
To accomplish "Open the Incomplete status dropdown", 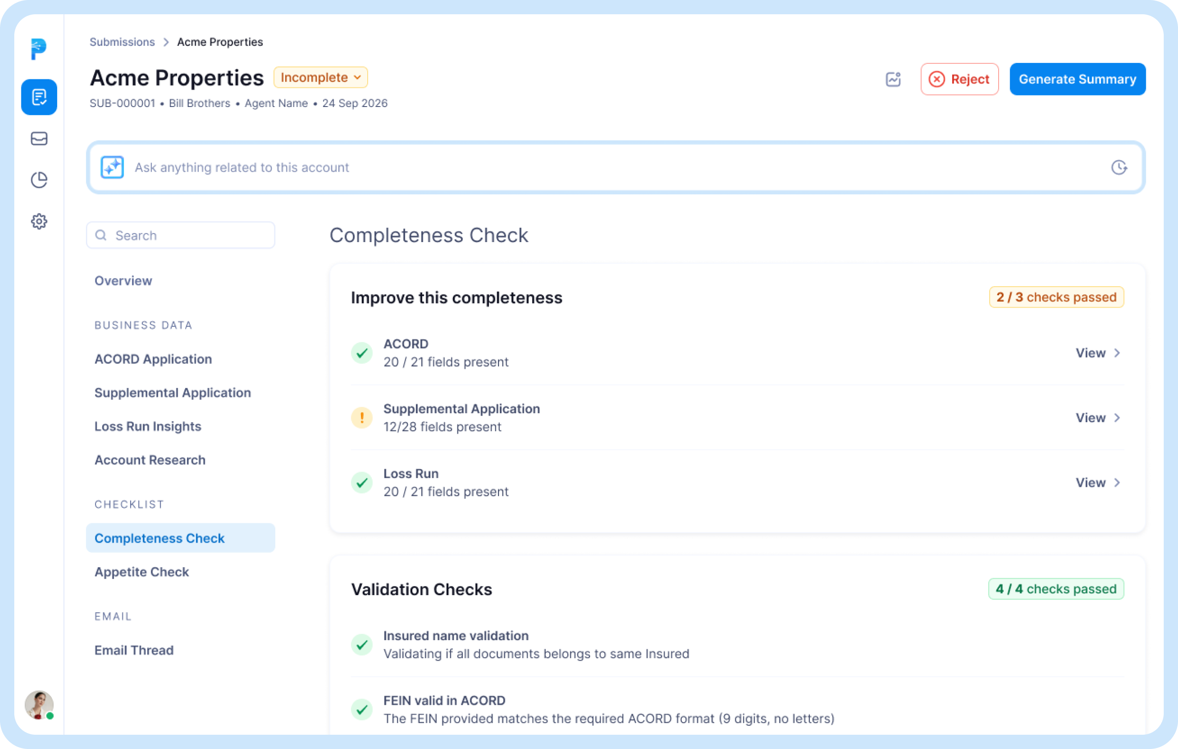I will (320, 77).
